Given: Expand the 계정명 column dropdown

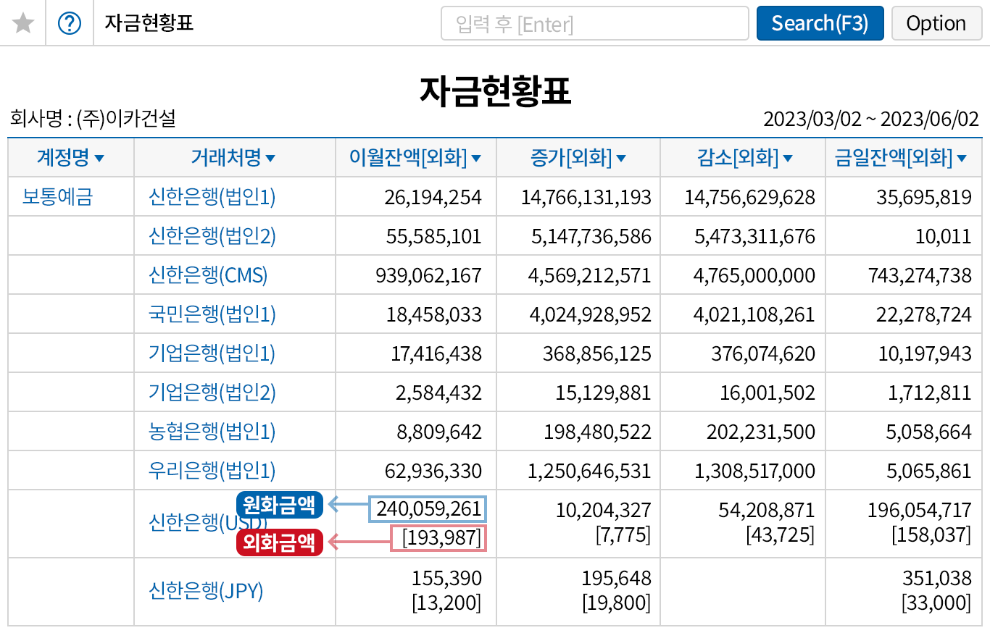Looking at the screenshot, I should coord(99,158).
